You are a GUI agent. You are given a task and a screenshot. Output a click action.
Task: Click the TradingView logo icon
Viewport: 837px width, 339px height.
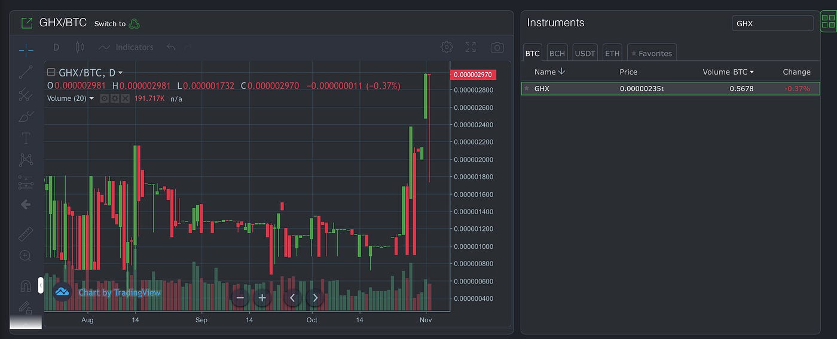point(62,292)
